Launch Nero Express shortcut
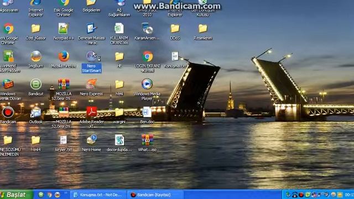The height and width of the screenshot is (199, 354). coord(91,87)
